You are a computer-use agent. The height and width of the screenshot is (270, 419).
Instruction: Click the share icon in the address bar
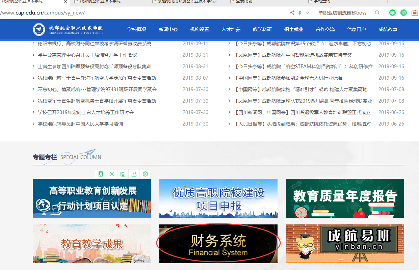[292, 13]
